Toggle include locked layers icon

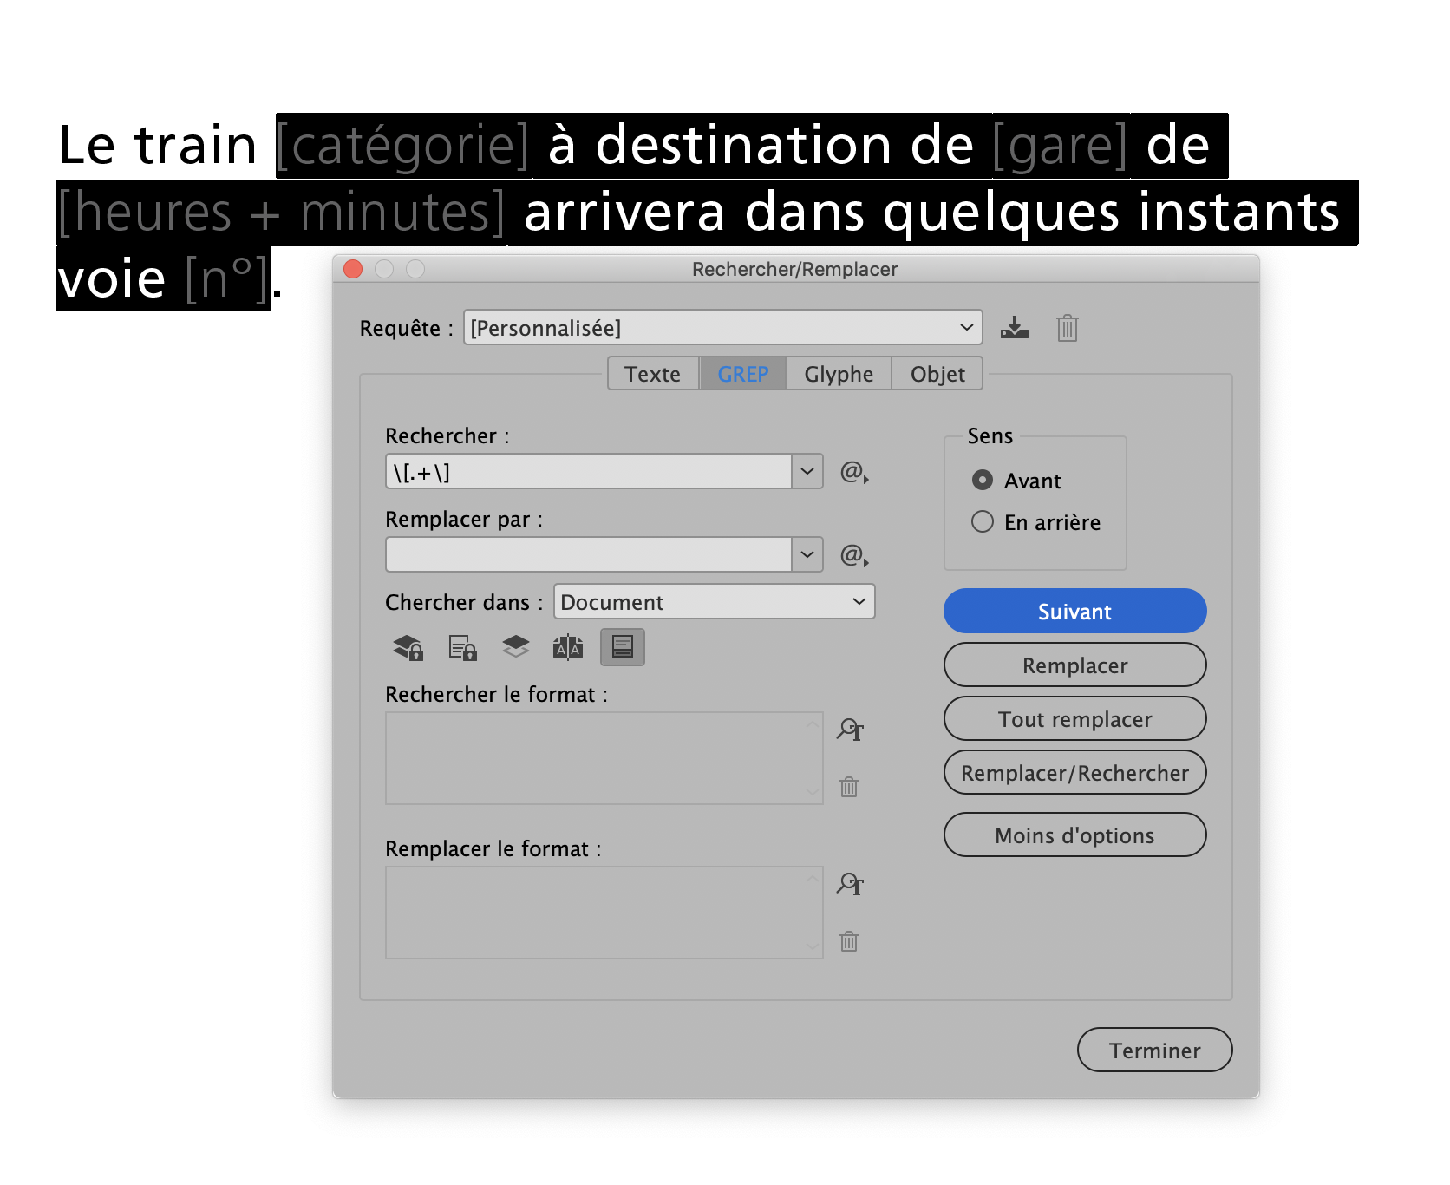pos(408,647)
